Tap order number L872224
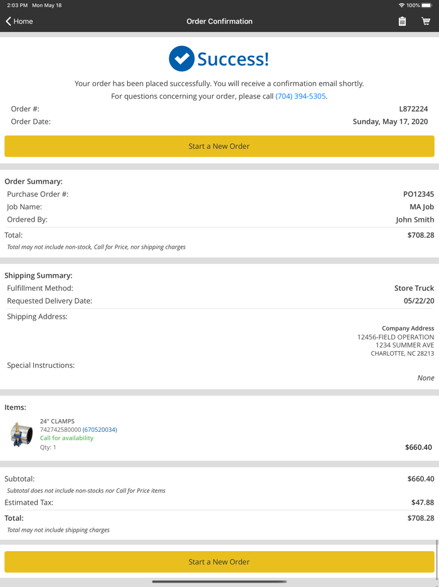This screenshot has width=439, height=587. 415,108
